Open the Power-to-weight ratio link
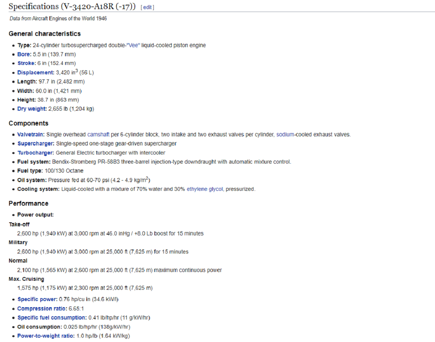 [45, 336]
